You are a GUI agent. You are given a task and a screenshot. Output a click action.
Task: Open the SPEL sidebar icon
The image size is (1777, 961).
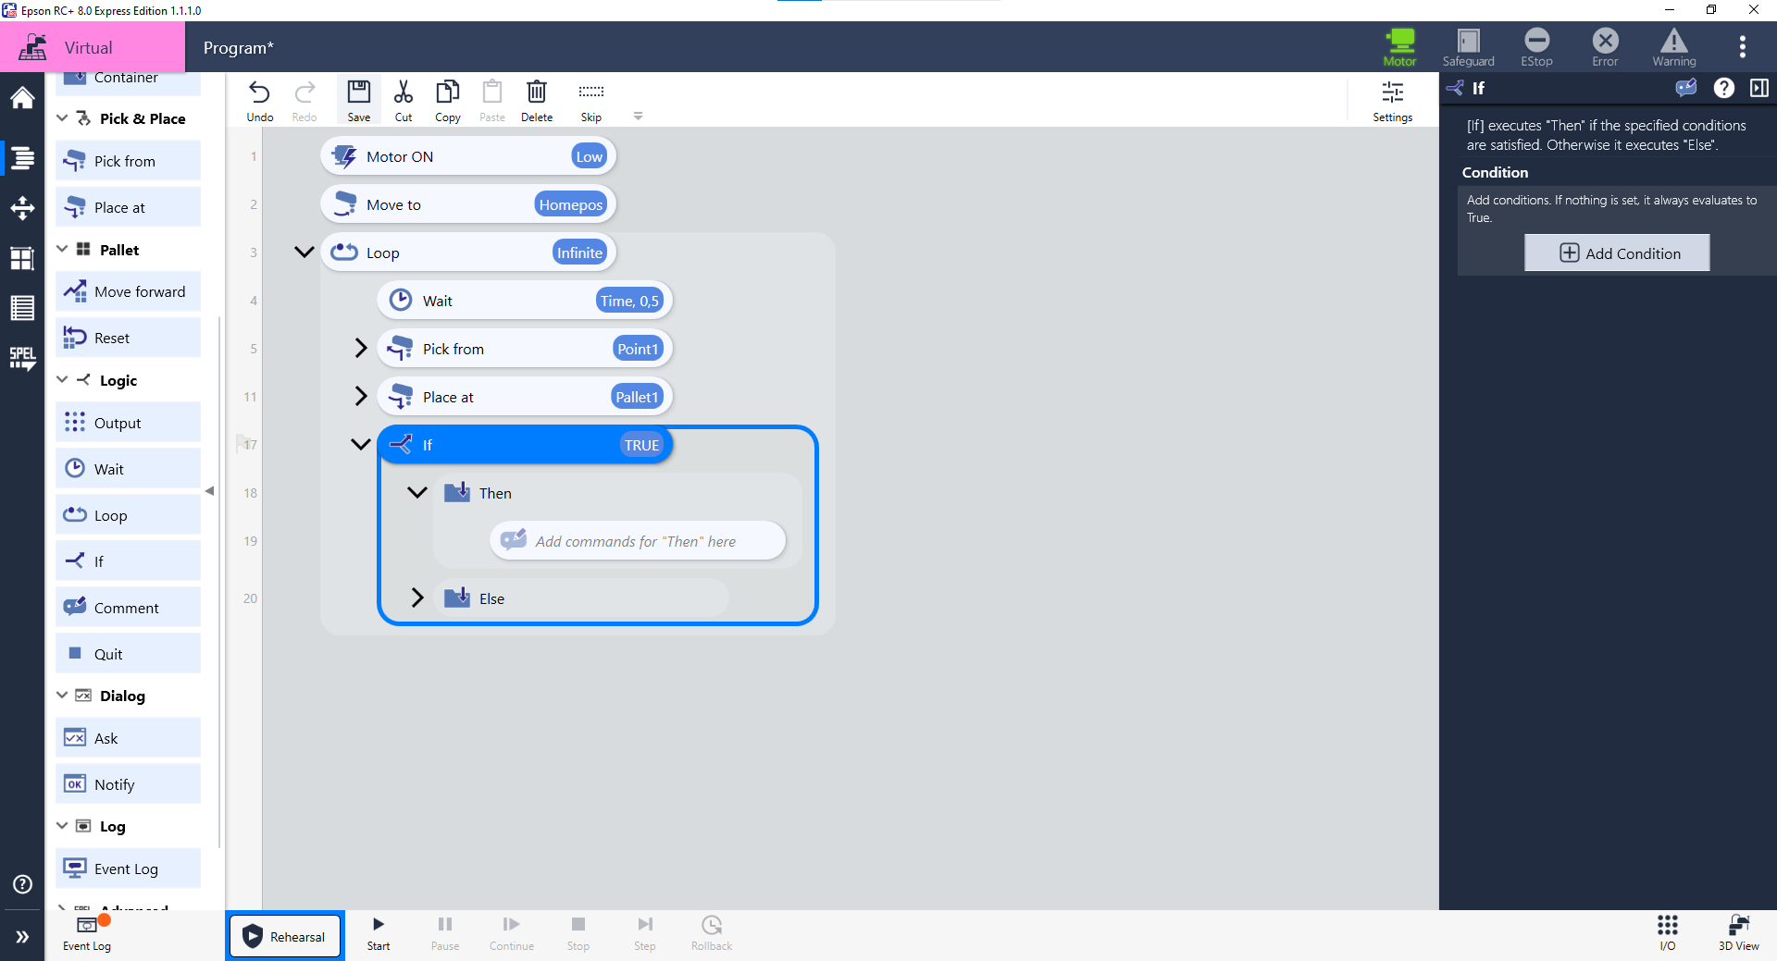click(22, 359)
